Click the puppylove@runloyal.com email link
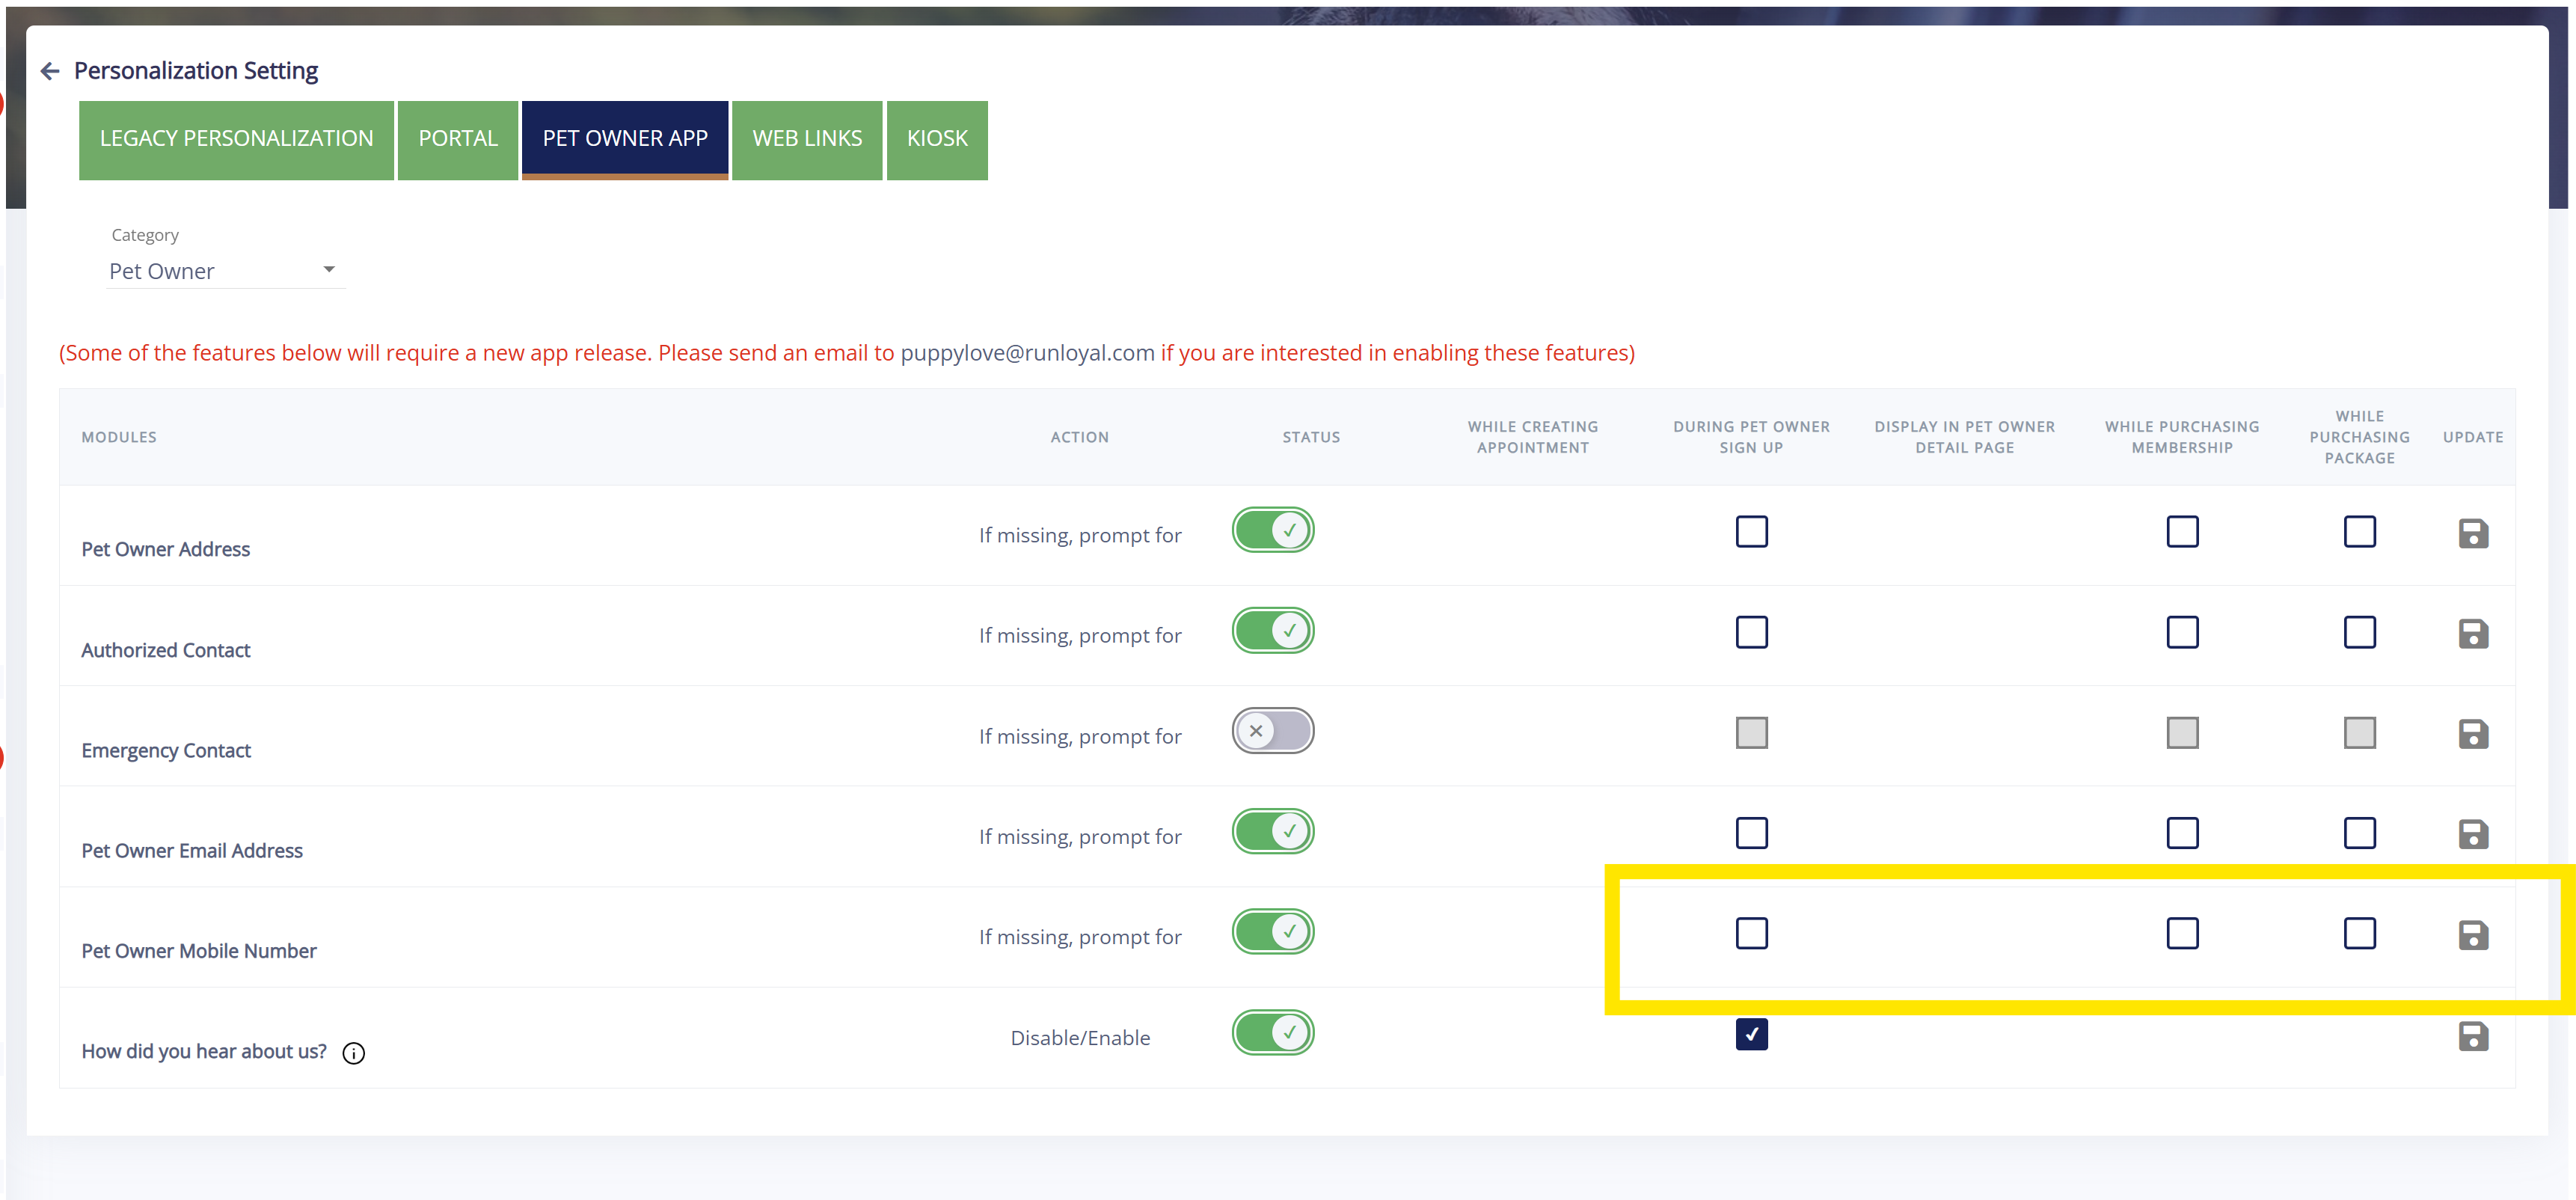 1027,353
